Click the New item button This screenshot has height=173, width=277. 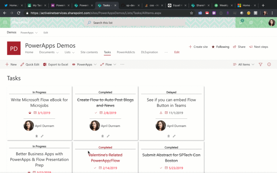tap(11, 65)
